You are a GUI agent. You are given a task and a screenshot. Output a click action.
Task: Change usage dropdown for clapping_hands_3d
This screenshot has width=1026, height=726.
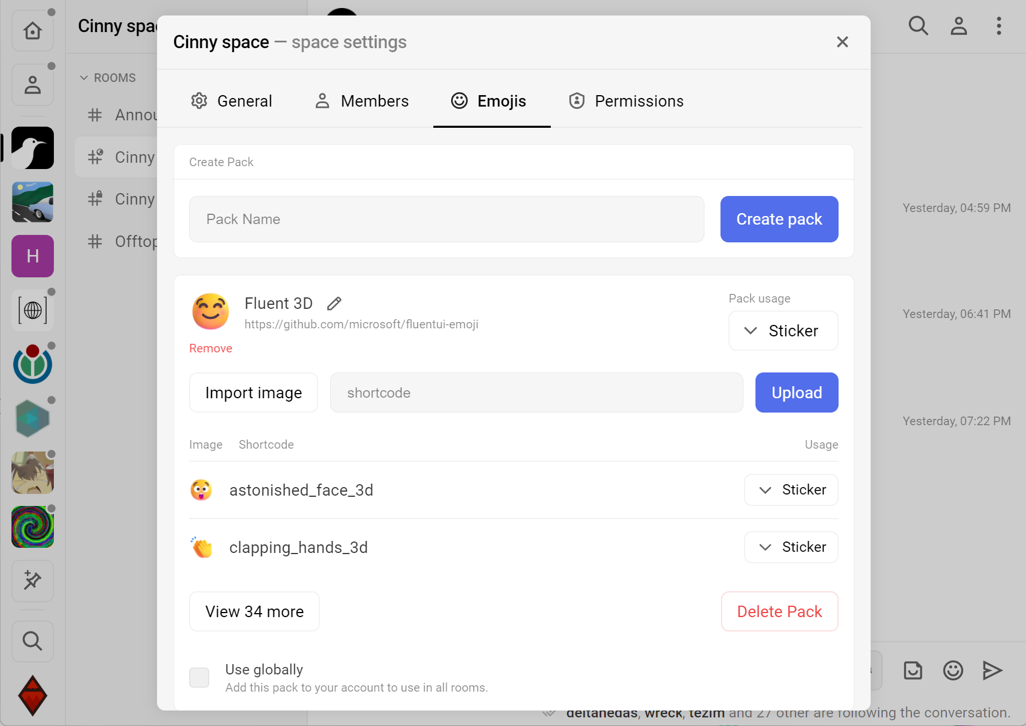(791, 547)
